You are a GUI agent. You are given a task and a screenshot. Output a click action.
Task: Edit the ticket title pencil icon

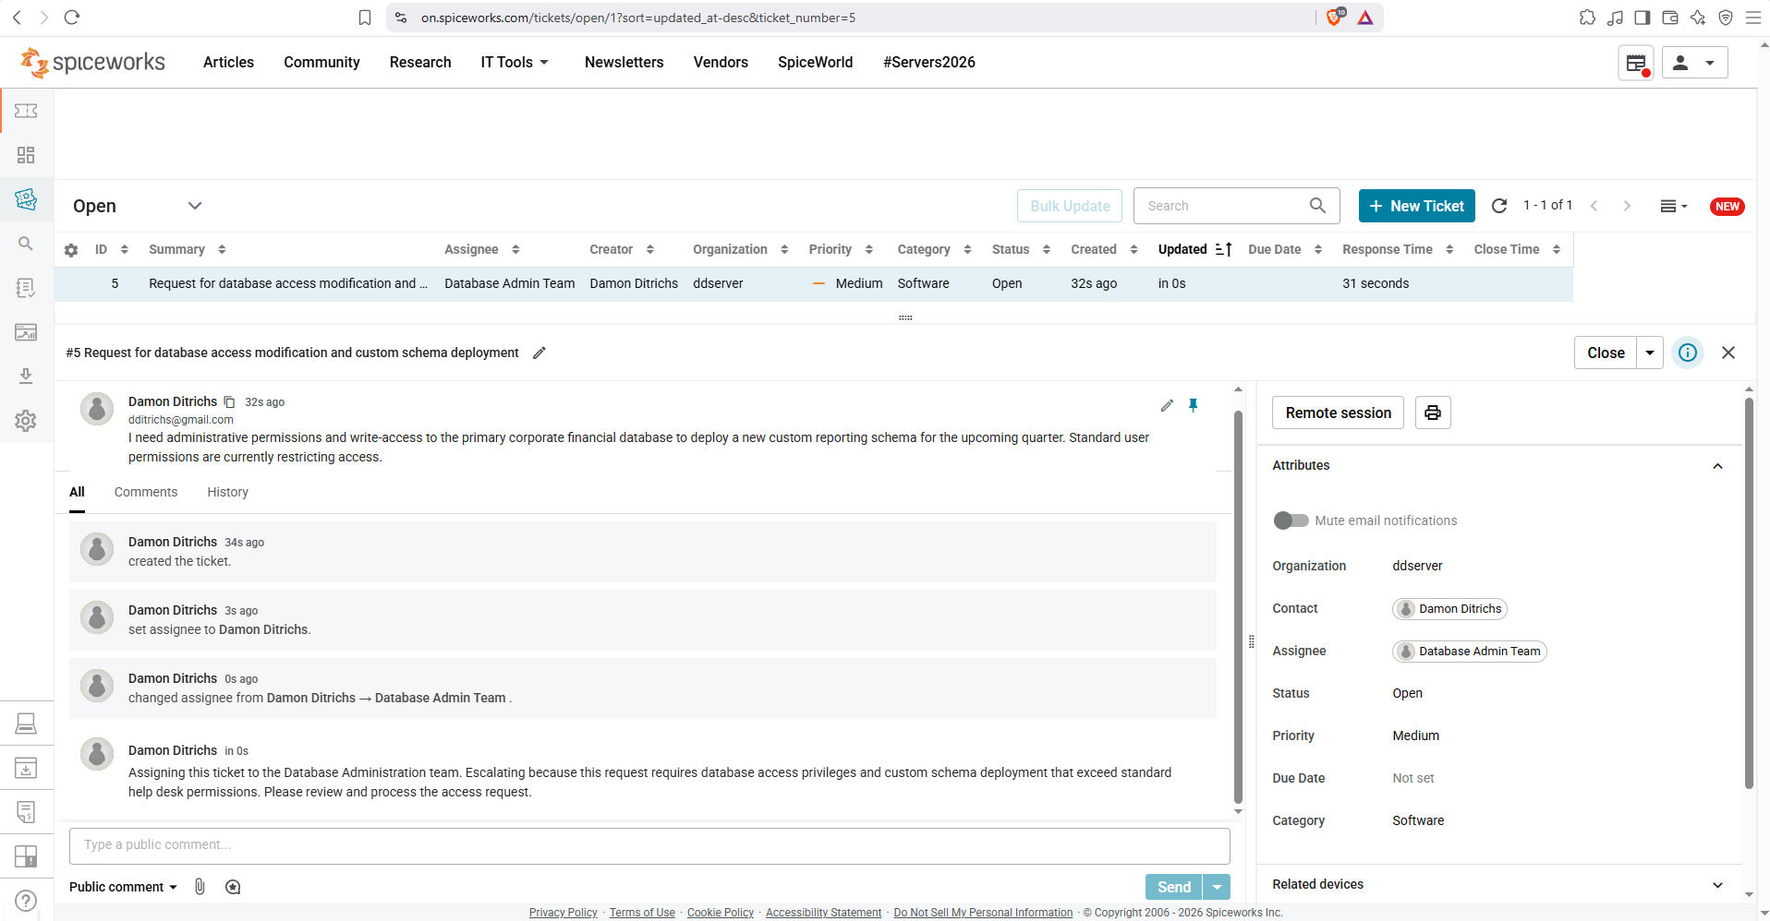tap(539, 353)
